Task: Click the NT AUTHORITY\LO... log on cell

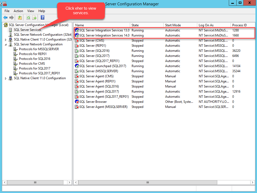Action: pyautogui.click(x=214, y=102)
